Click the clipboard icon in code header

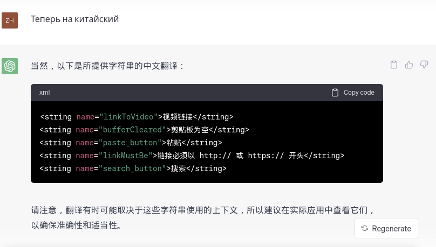[x=335, y=93]
